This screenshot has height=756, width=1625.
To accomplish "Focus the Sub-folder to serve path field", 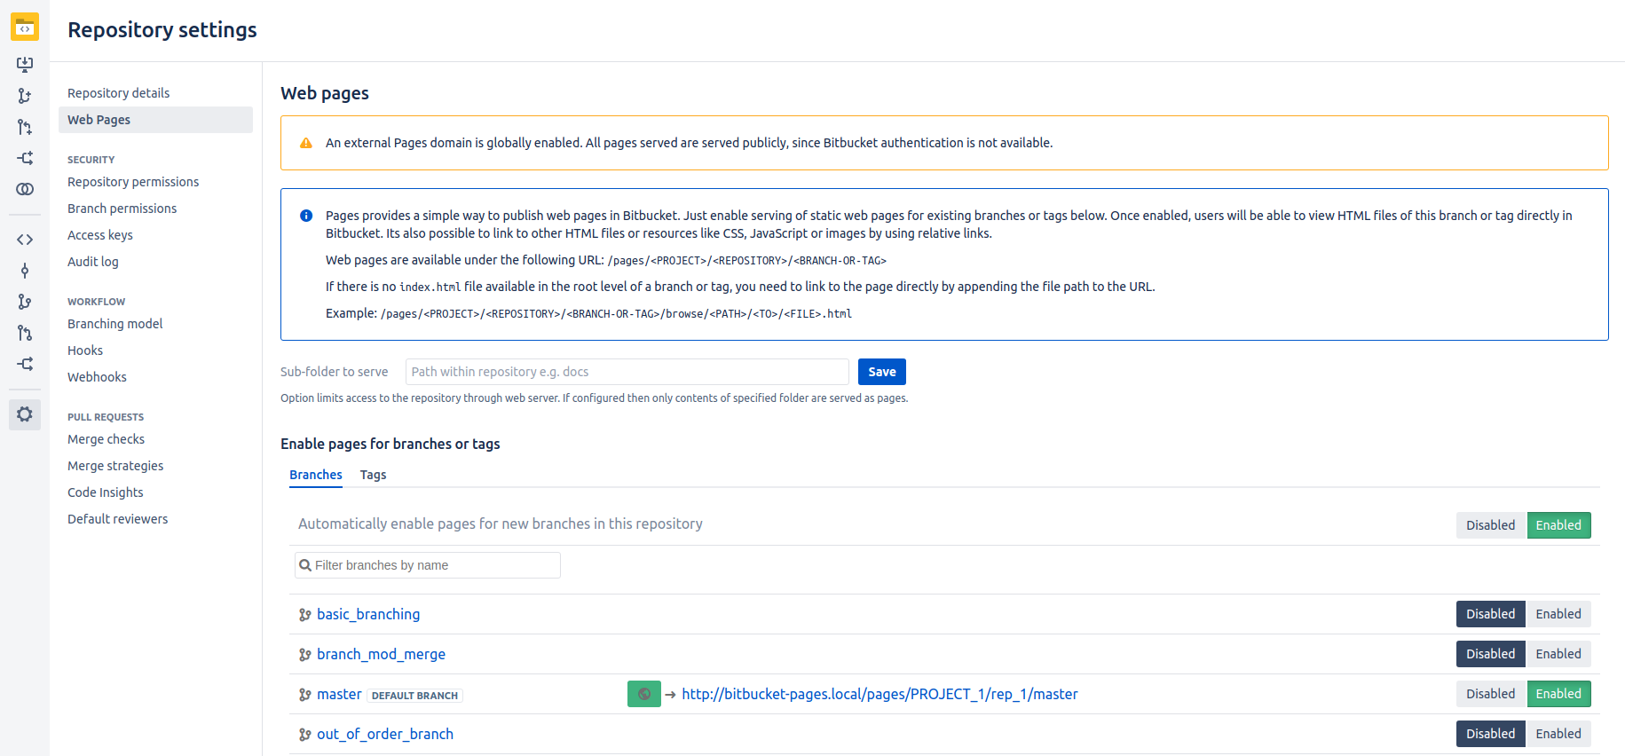I will click(x=627, y=372).
